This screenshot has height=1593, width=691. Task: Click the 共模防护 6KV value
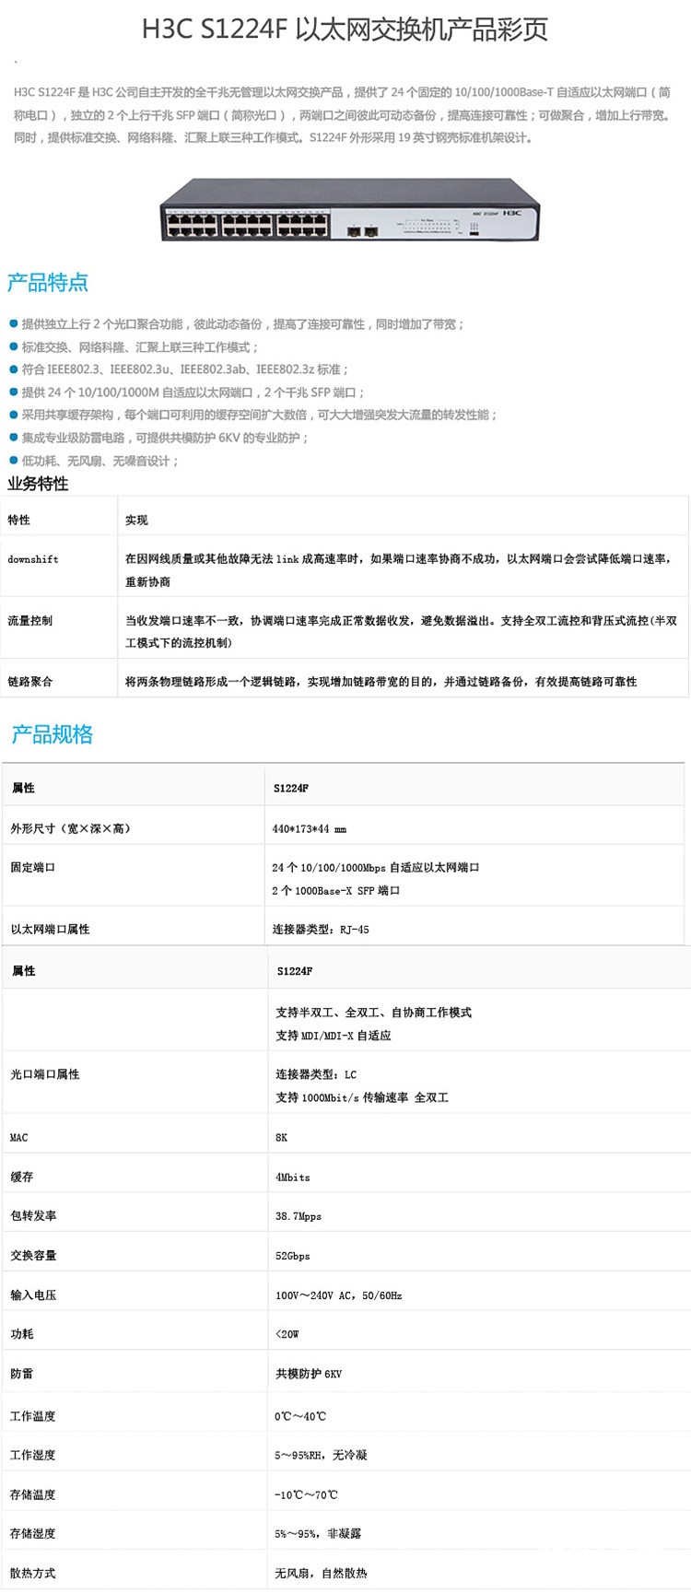[x=309, y=1374]
